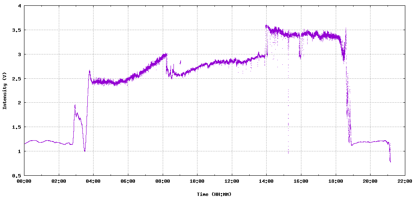Click the x-axis label 08:00
The width and height of the screenshot is (414, 198).
(x=163, y=181)
